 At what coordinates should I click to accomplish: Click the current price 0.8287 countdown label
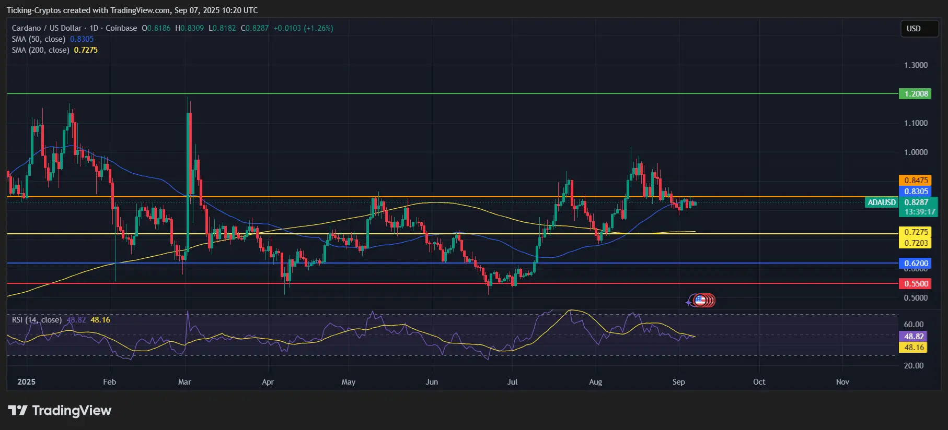(918, 207)
